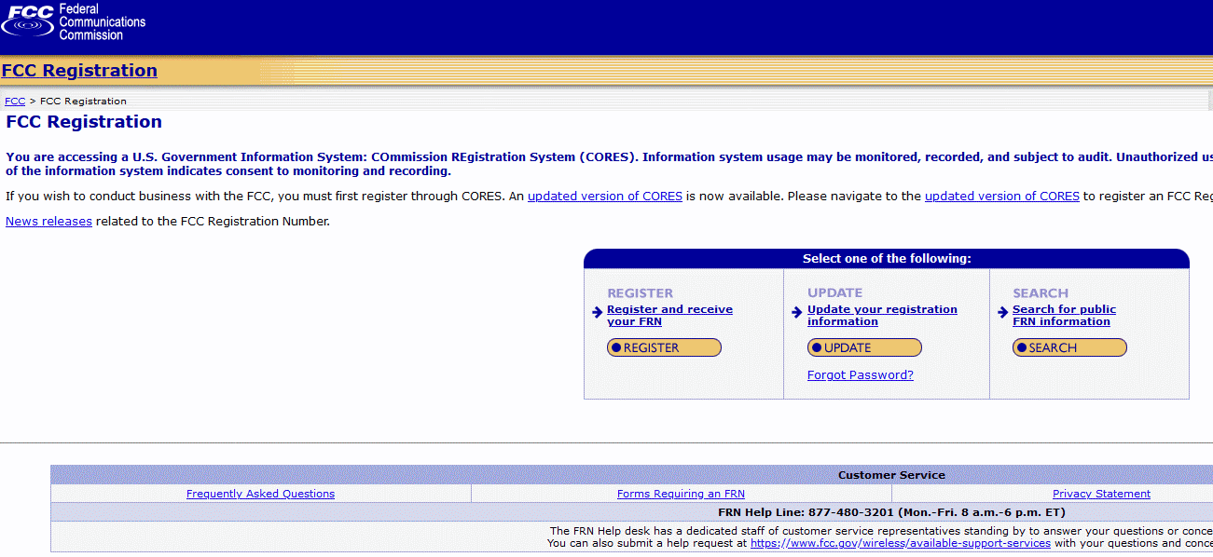Open the News releases link

coord(48,222)
